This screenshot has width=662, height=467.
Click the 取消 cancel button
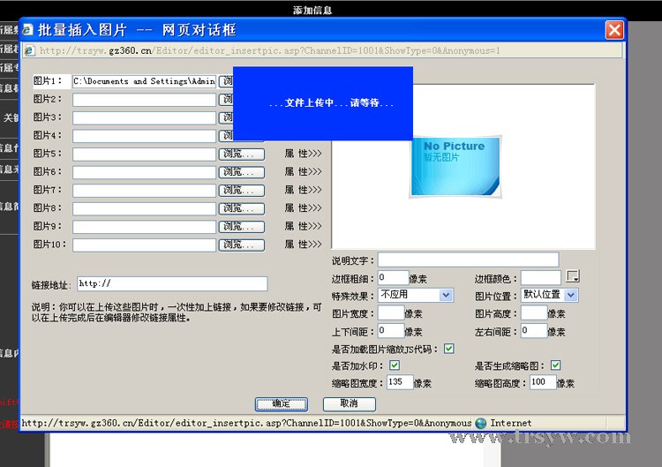point(349,403)
